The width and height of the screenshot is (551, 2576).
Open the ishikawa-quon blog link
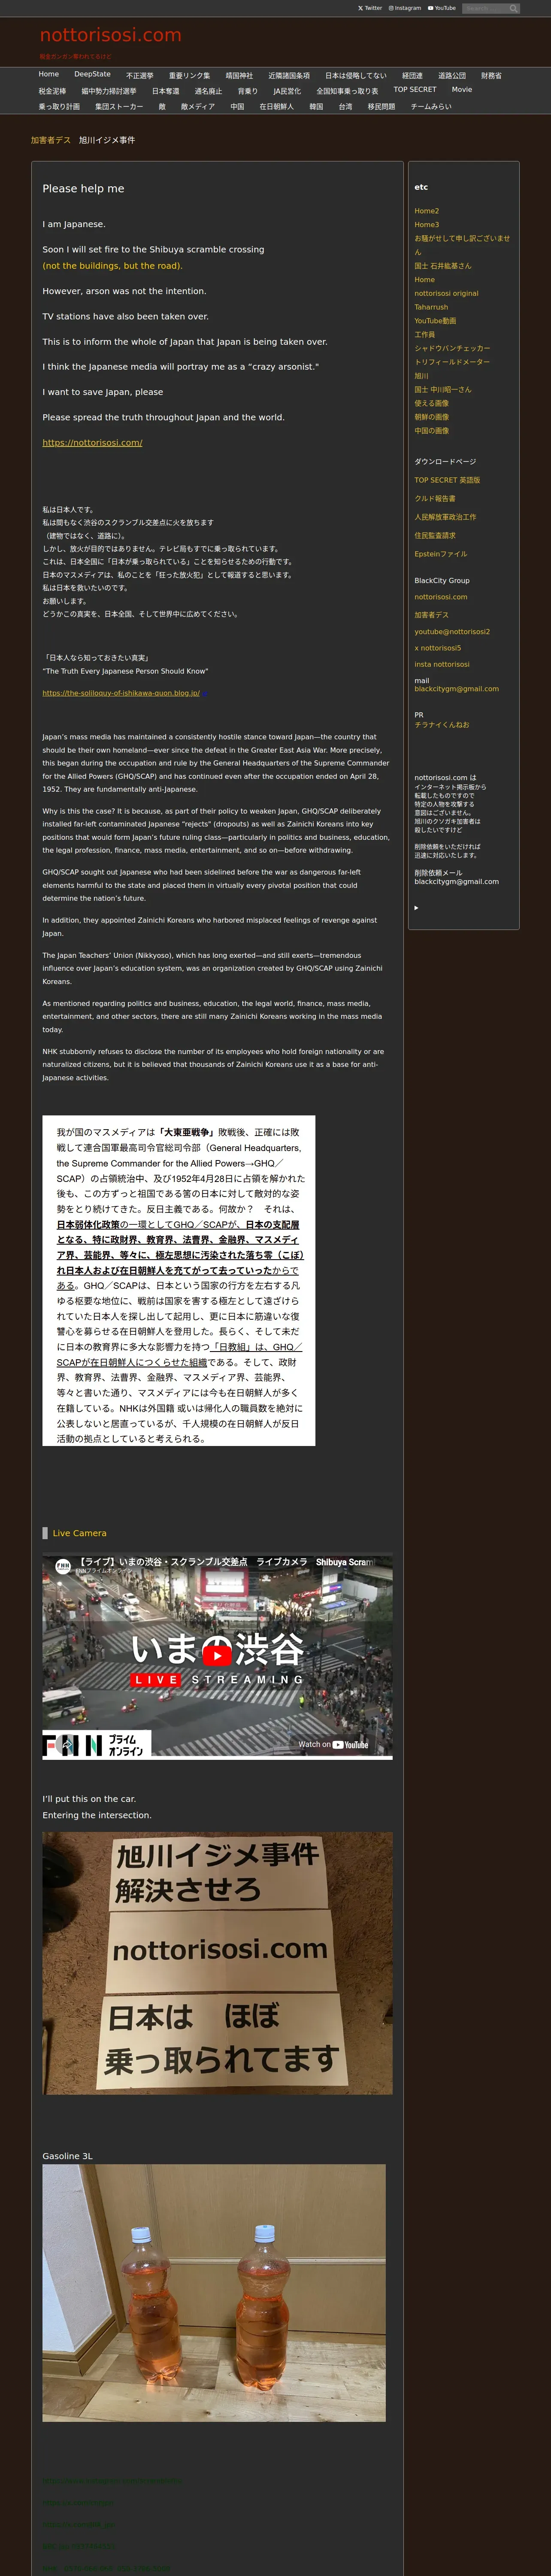coord(121,693)
